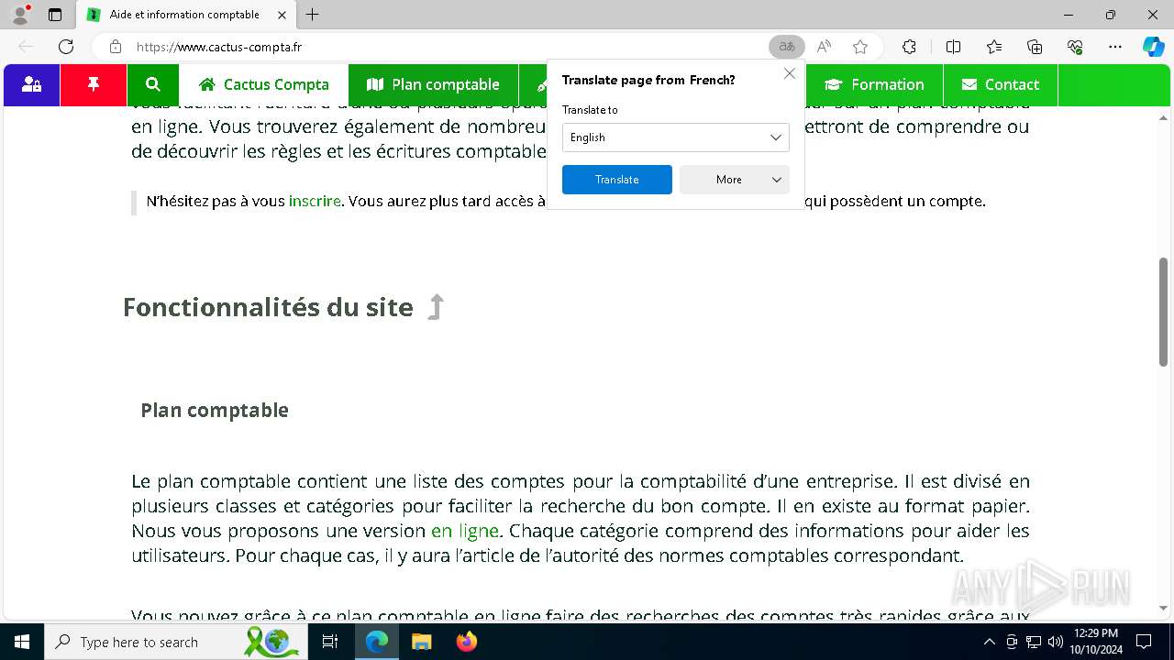Open Favorites list icon
Screen dimensions: 1174x660
pos(994,47)
